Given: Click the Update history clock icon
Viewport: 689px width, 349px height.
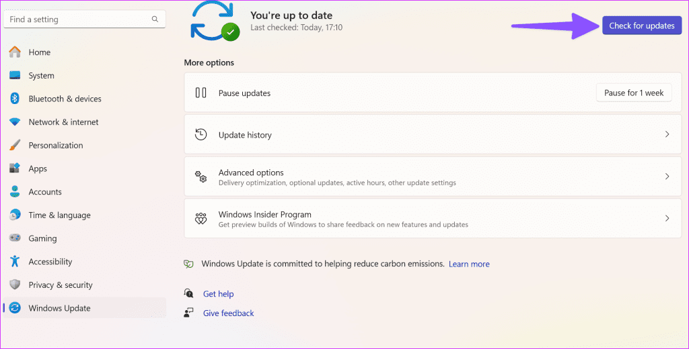Looking at the screenshot, I should click(x=201, y=135).
